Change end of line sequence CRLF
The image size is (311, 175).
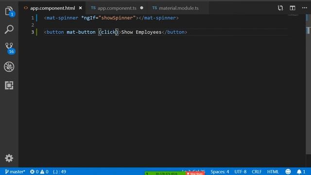[257, 172]
